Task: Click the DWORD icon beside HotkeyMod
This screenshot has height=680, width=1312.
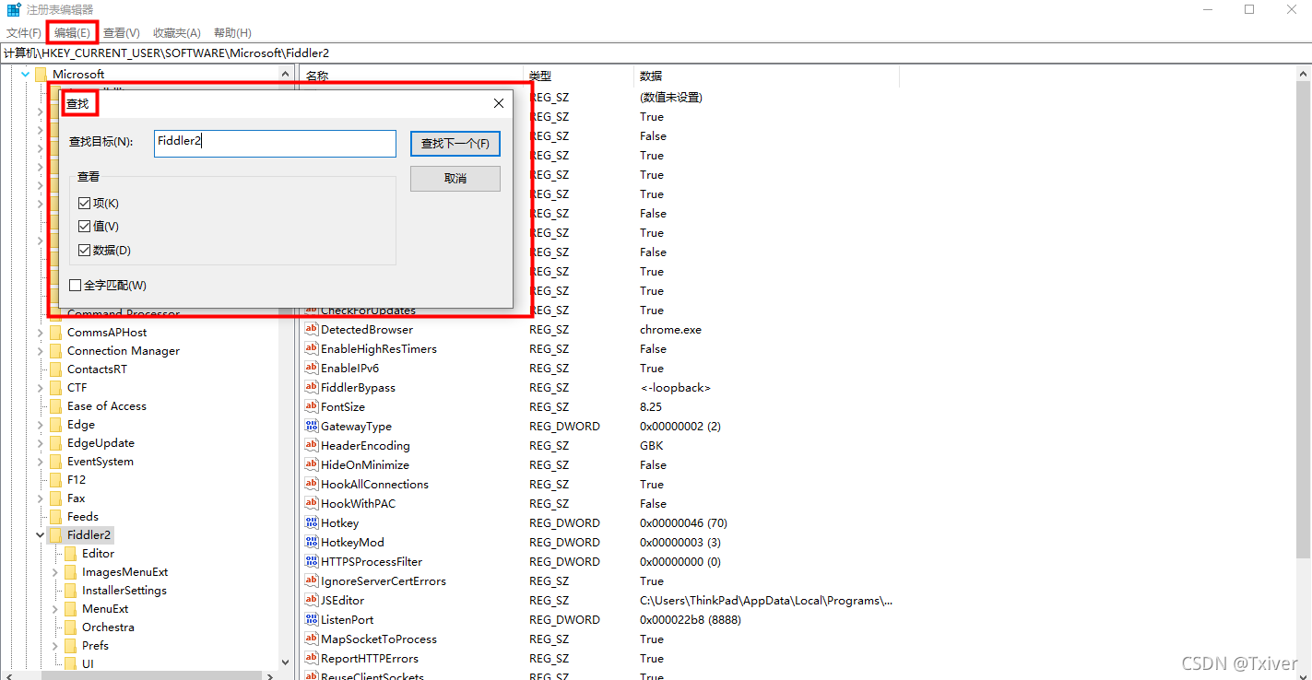Action: 312,542
